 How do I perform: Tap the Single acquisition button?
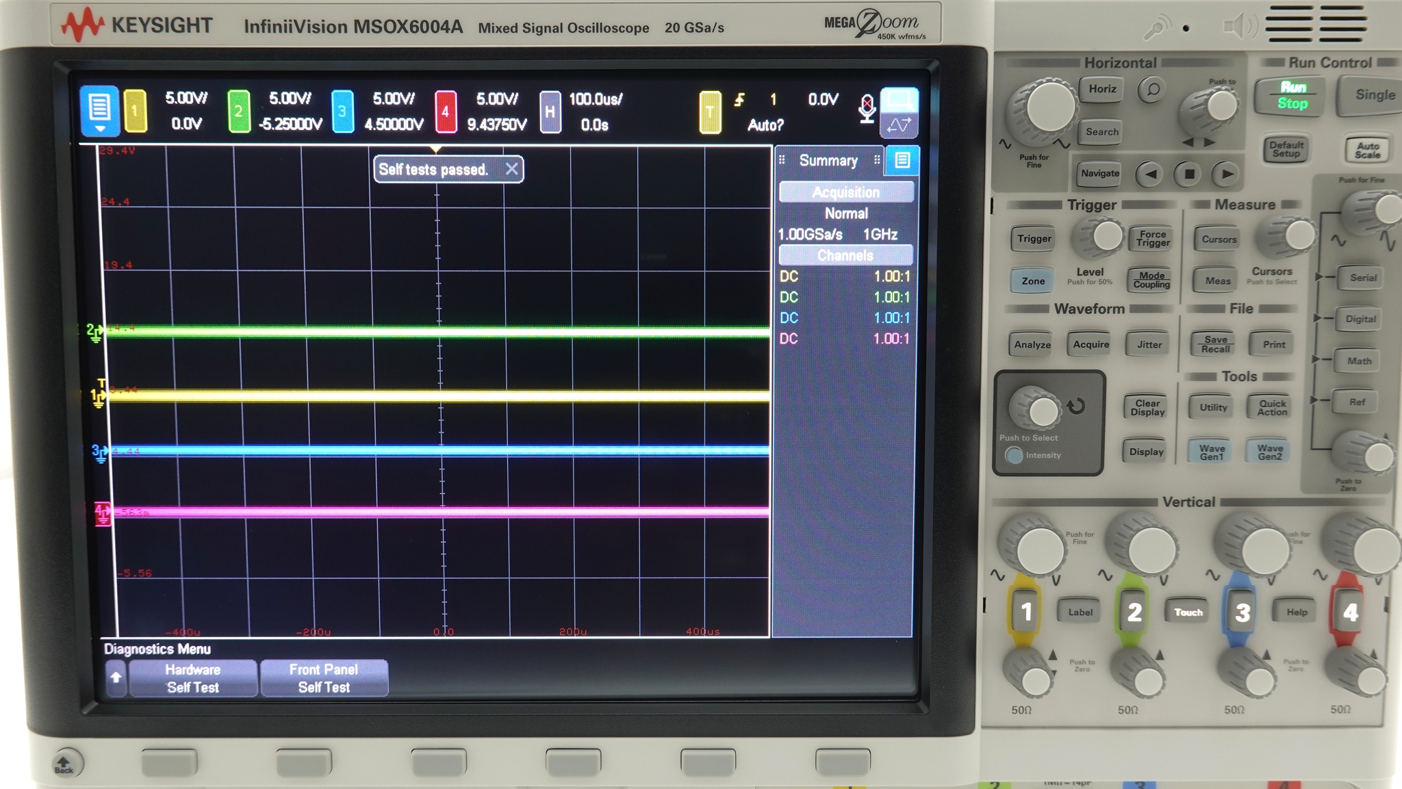pyautogui.click(x=1371, y=95)
